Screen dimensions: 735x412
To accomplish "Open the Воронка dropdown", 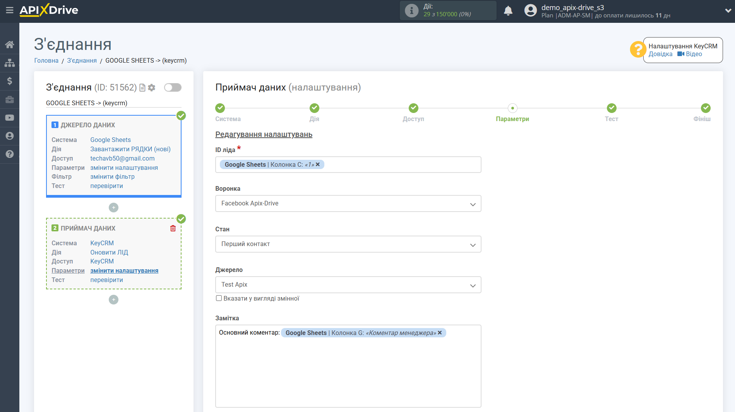I will [x=348, y=203].
